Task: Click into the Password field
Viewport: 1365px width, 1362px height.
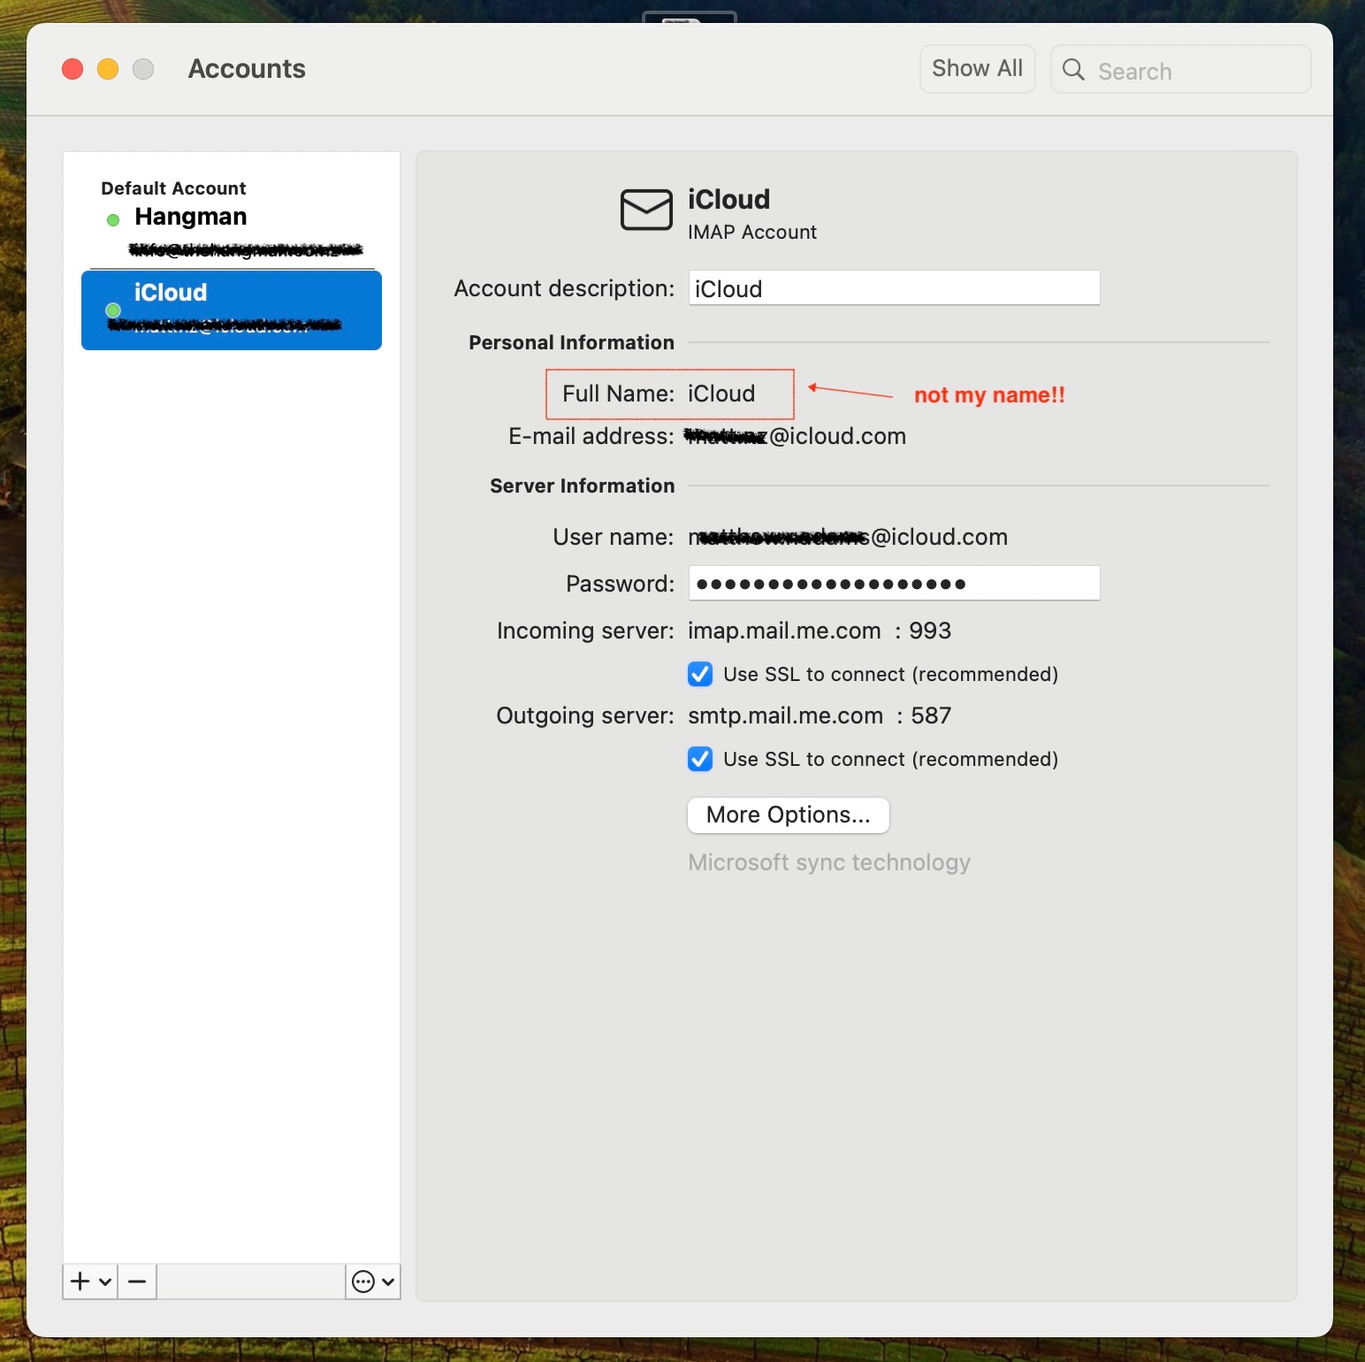Action: [x=894, y=584]
